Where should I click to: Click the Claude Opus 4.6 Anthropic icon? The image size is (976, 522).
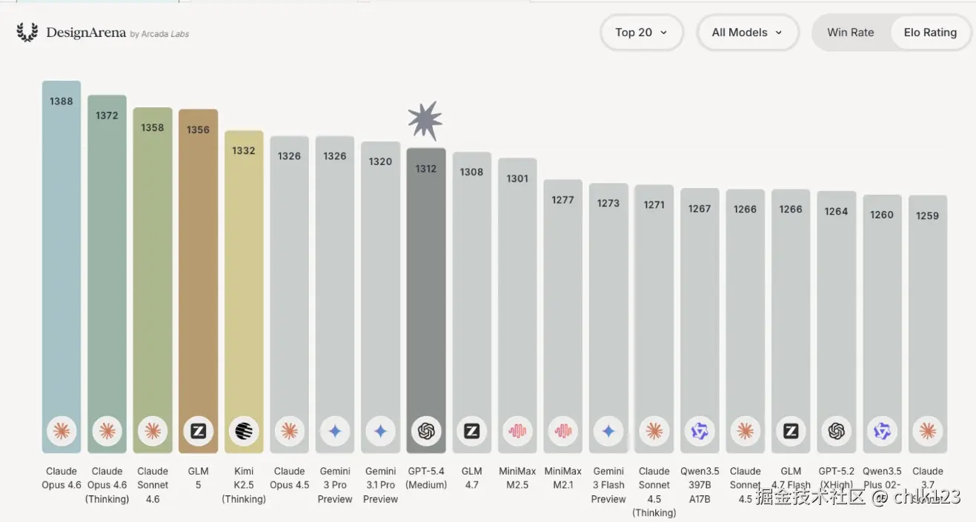click(x=62, y=431)
